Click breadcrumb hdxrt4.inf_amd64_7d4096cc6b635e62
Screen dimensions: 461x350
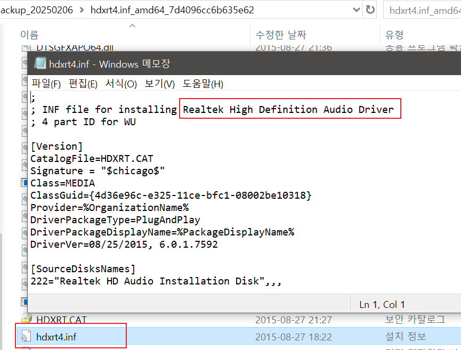172,10
